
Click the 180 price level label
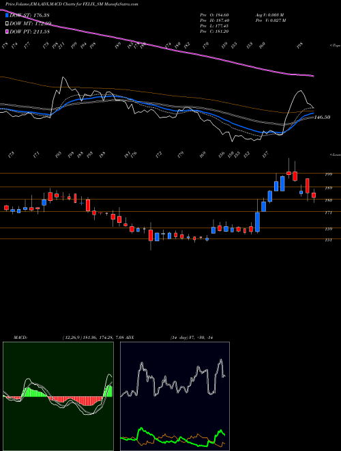point(329,200)
